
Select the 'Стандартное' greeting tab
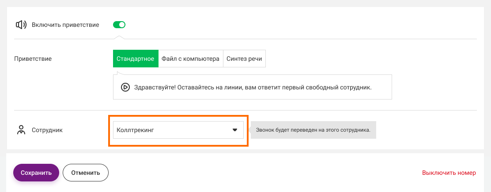click(x=135, y=59)
